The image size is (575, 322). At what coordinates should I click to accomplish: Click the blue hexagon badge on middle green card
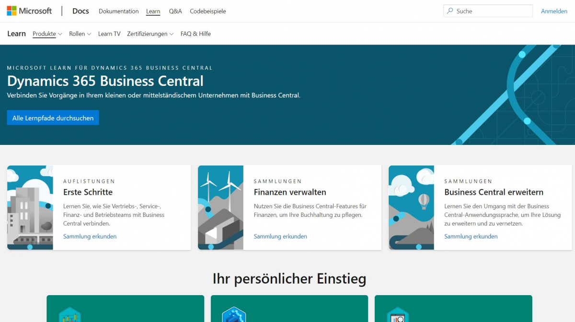234,315
